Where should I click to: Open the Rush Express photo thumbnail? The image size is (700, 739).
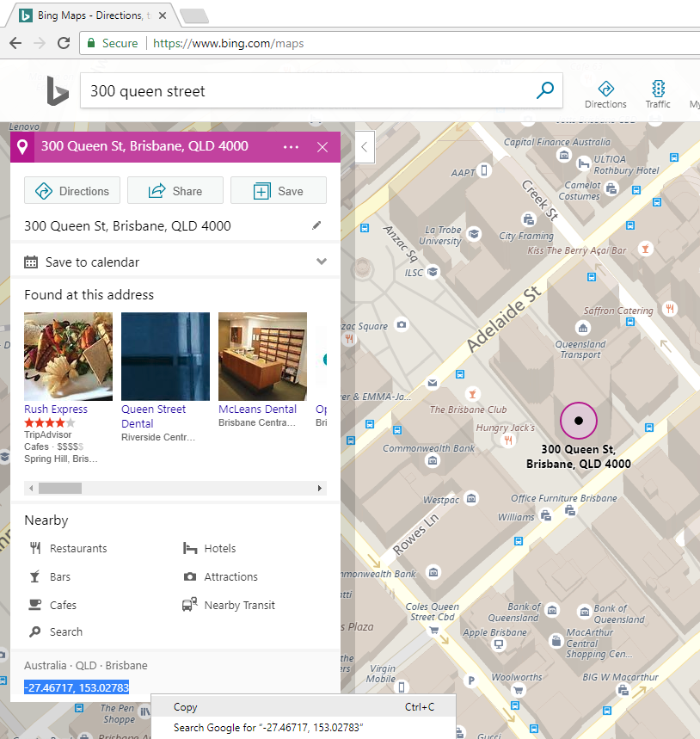68,356
